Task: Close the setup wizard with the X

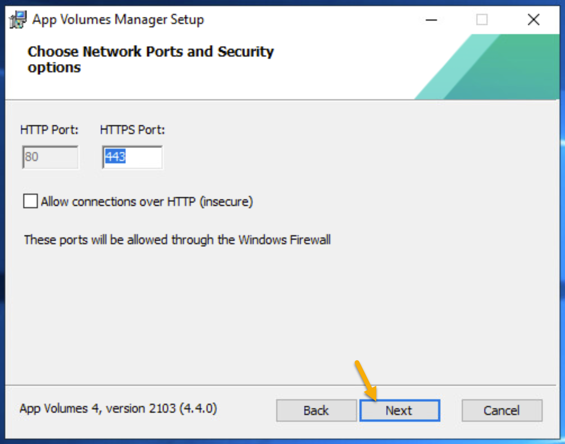Action: point(534,20)
